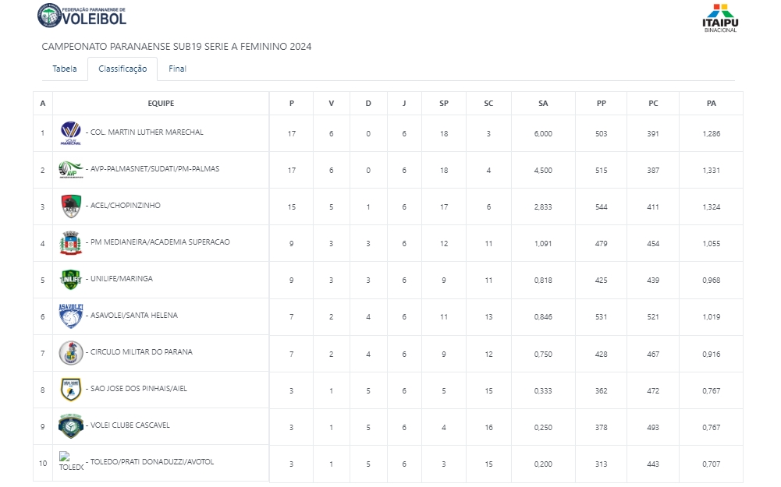Click the PM Medianeira team crest
This screenshot has width=781, height=487.
click(71, 243)
